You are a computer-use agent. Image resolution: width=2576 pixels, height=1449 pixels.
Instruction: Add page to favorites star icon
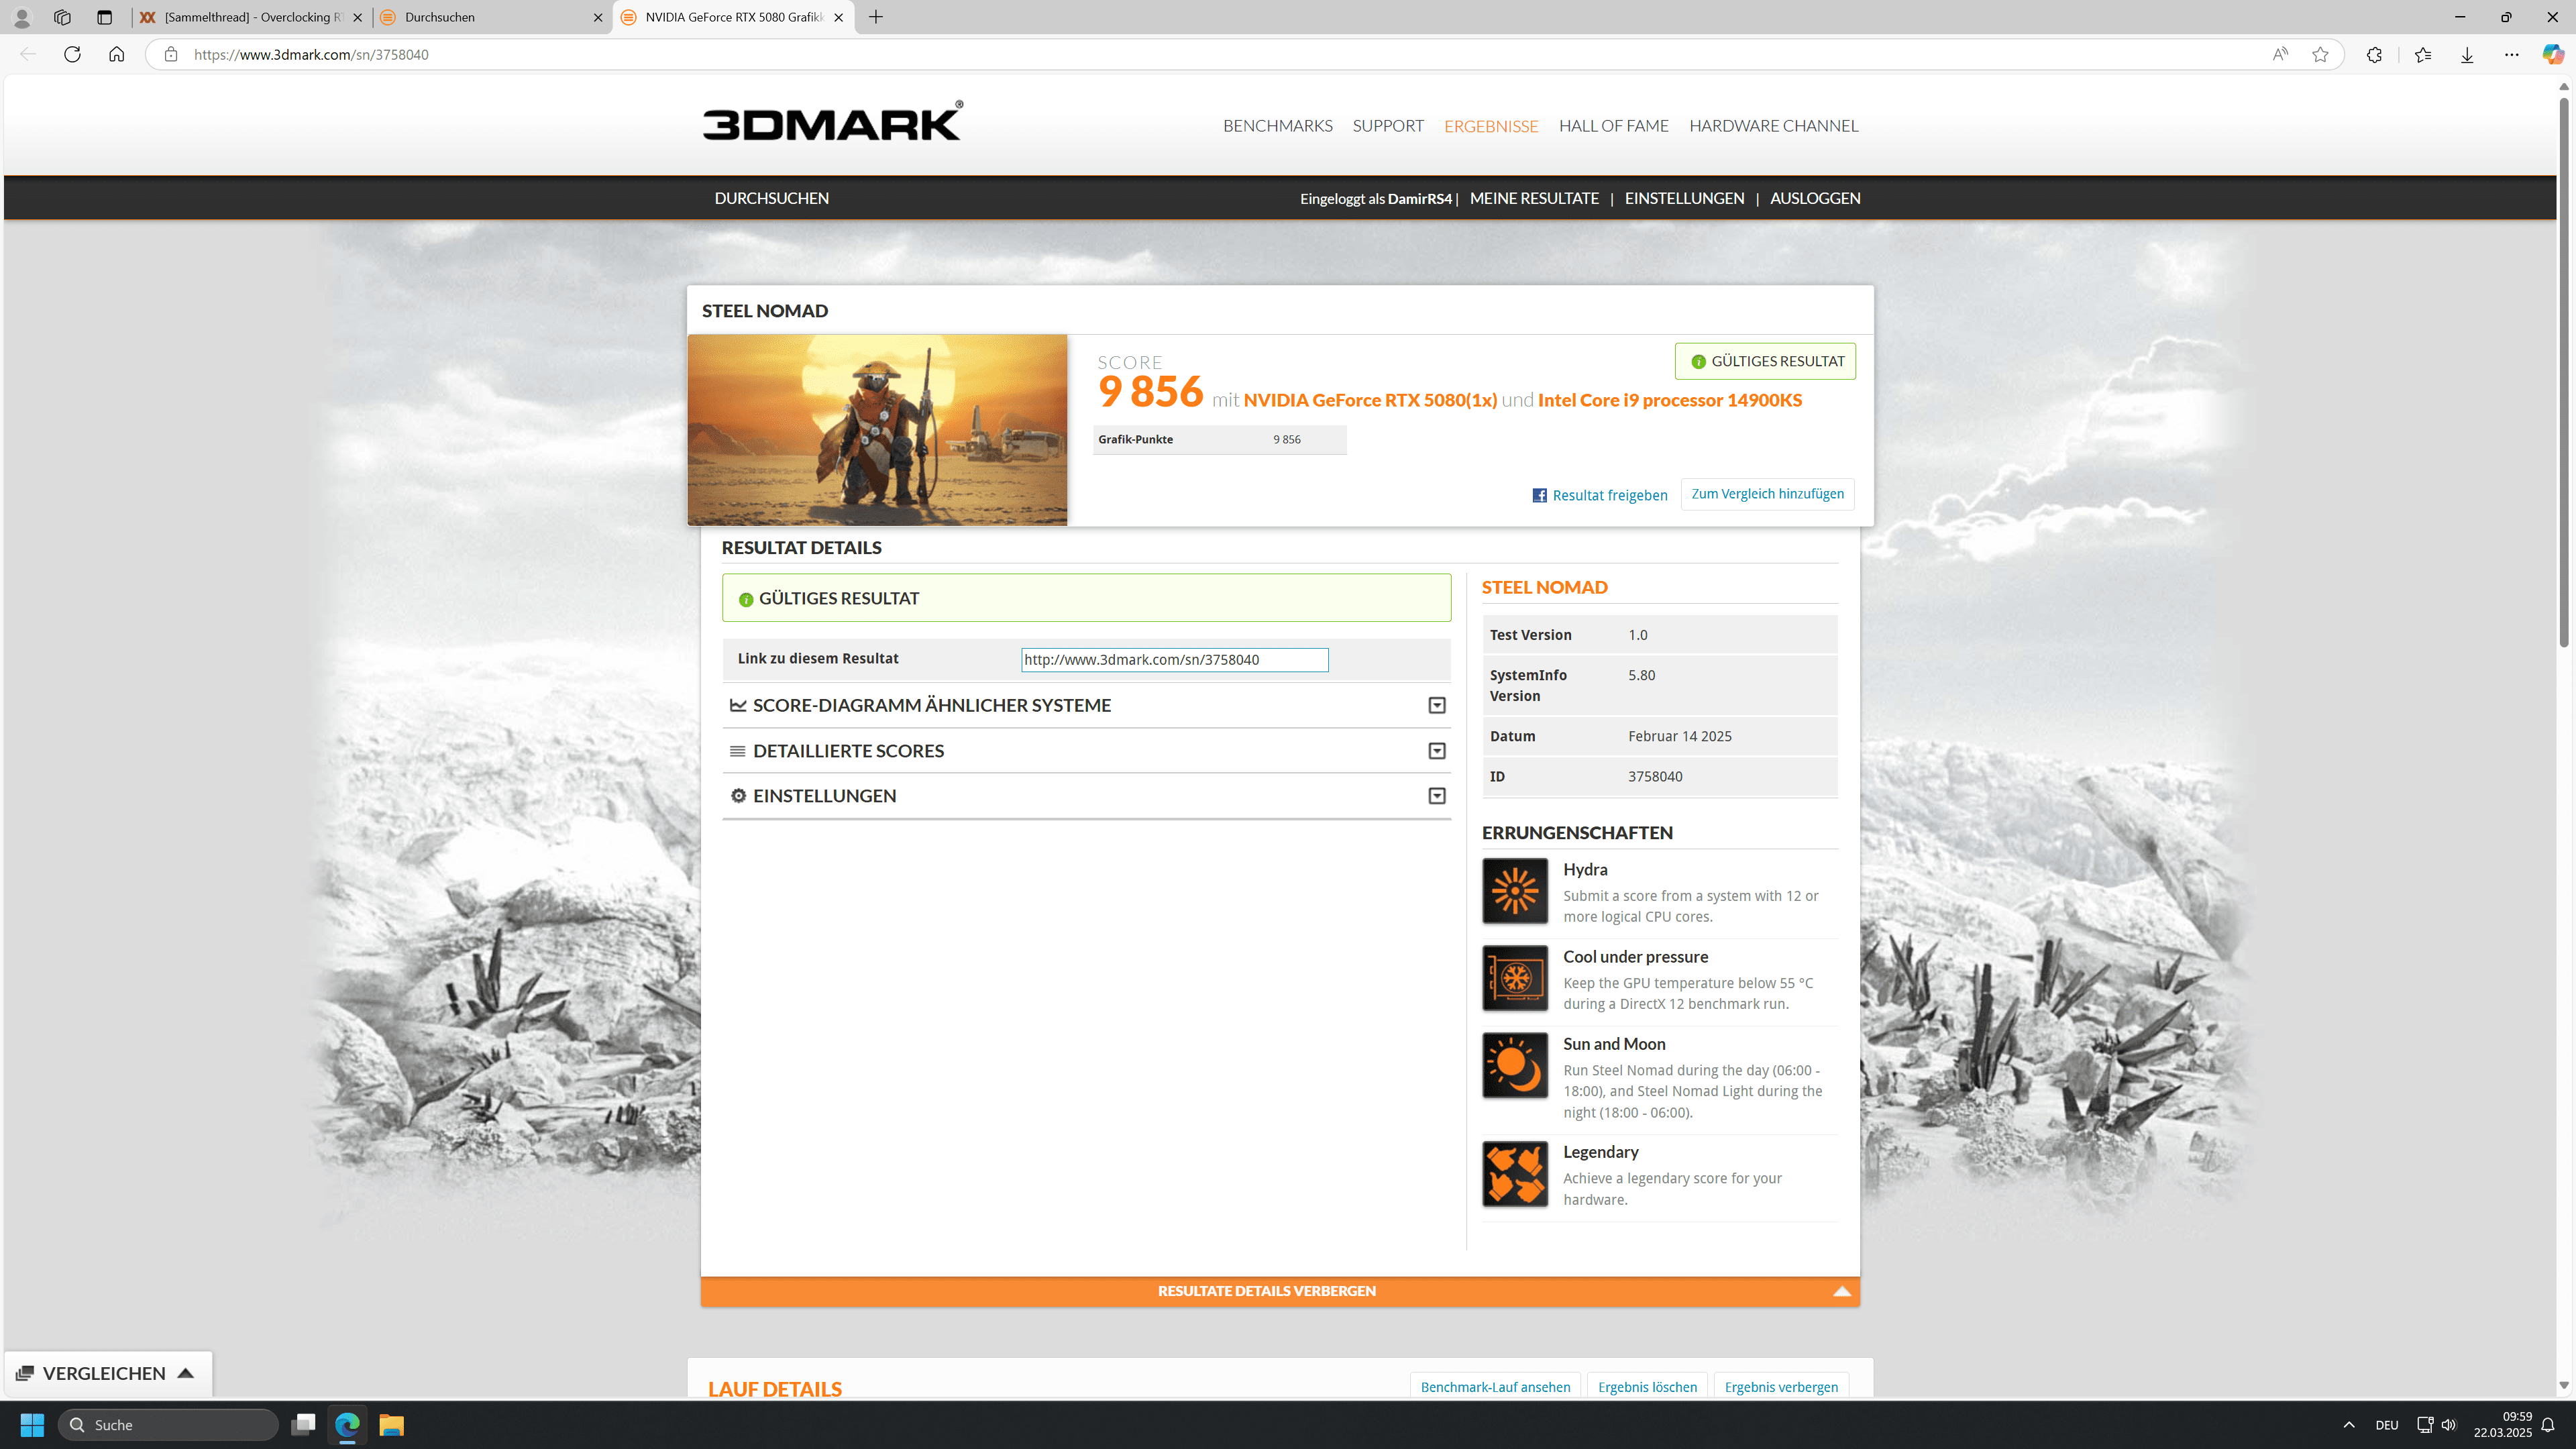2320,55
